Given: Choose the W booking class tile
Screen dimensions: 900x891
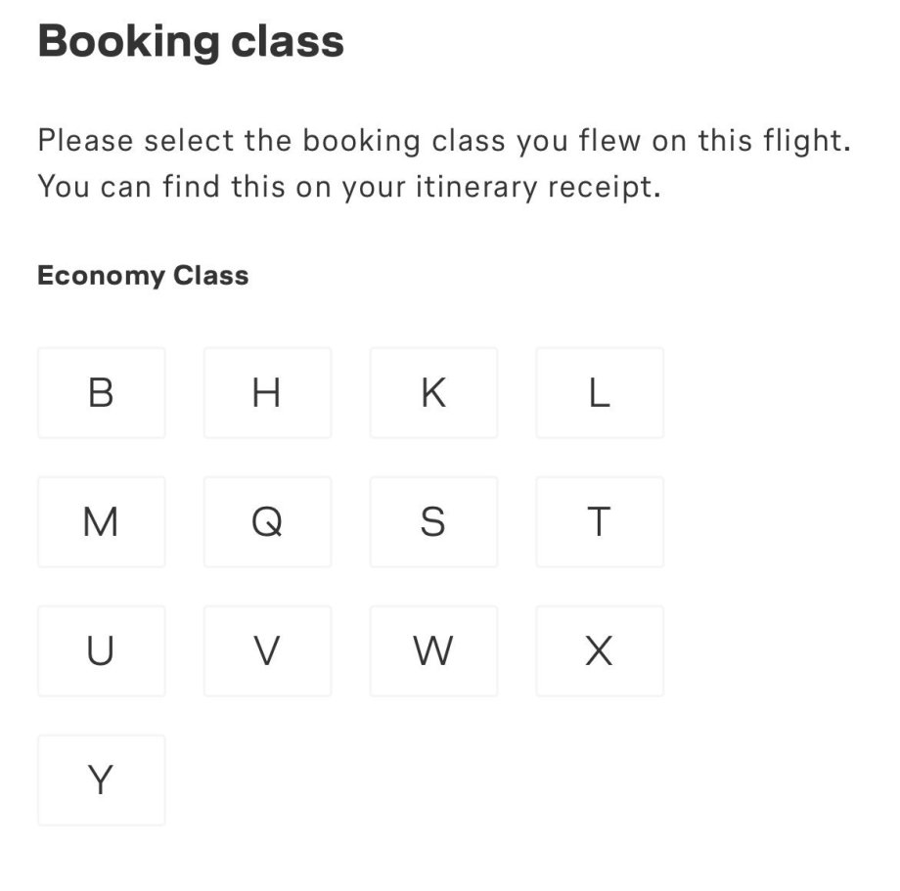Looking at the screenshot, I should tap(433, 650).
